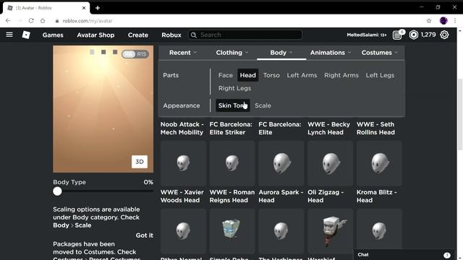The height and width of the screenshot is (260, 463).
Task: Open the Create page
Action: point(138,35)
